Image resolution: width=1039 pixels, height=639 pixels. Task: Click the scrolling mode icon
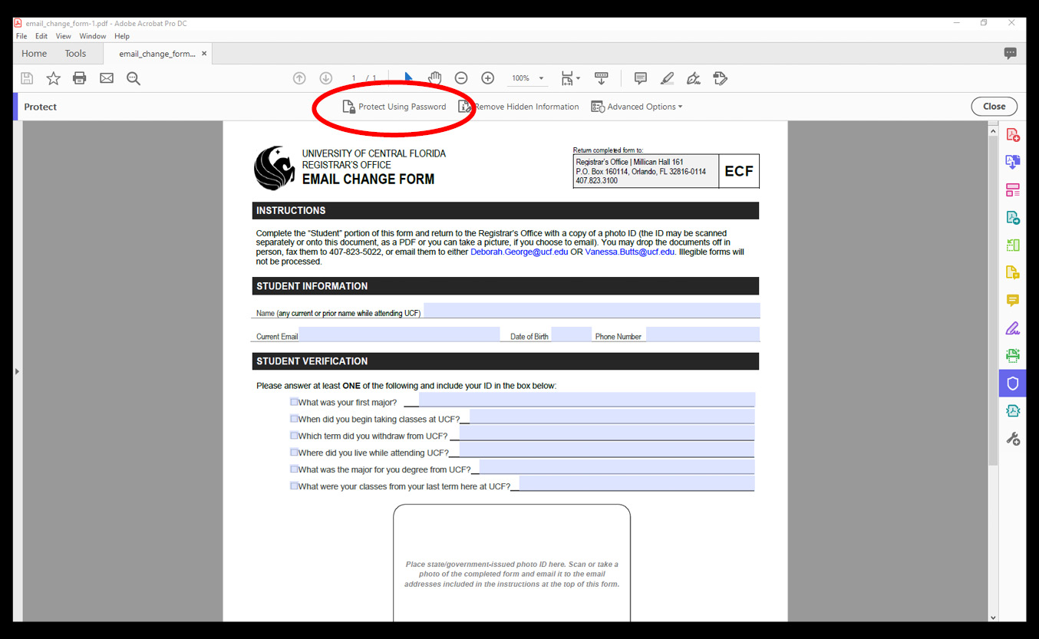[x=602, y=78]
